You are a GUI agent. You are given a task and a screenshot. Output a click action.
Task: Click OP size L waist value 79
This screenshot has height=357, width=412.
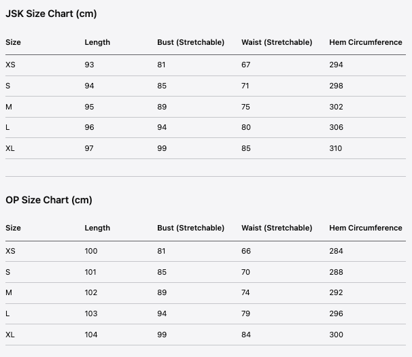pyautogui.click(x=246, y=313)
